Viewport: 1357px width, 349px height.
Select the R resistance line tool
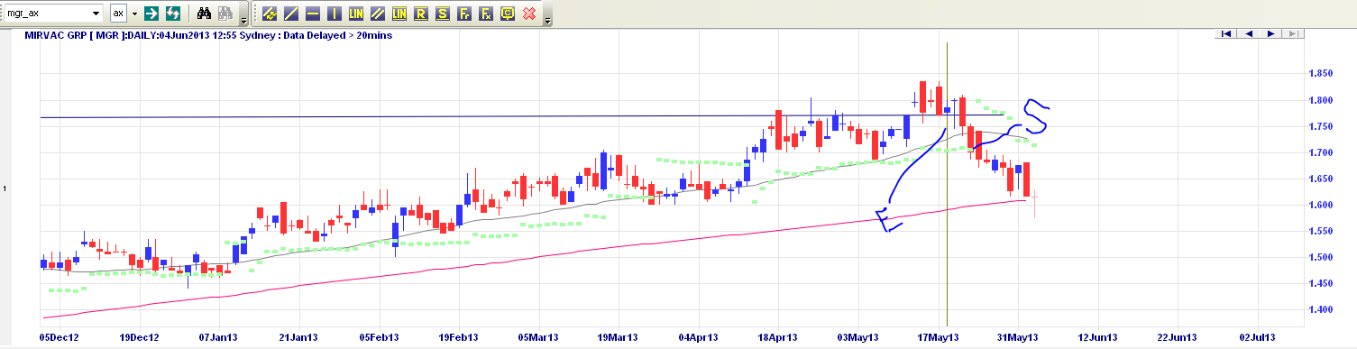click(421, 14)
